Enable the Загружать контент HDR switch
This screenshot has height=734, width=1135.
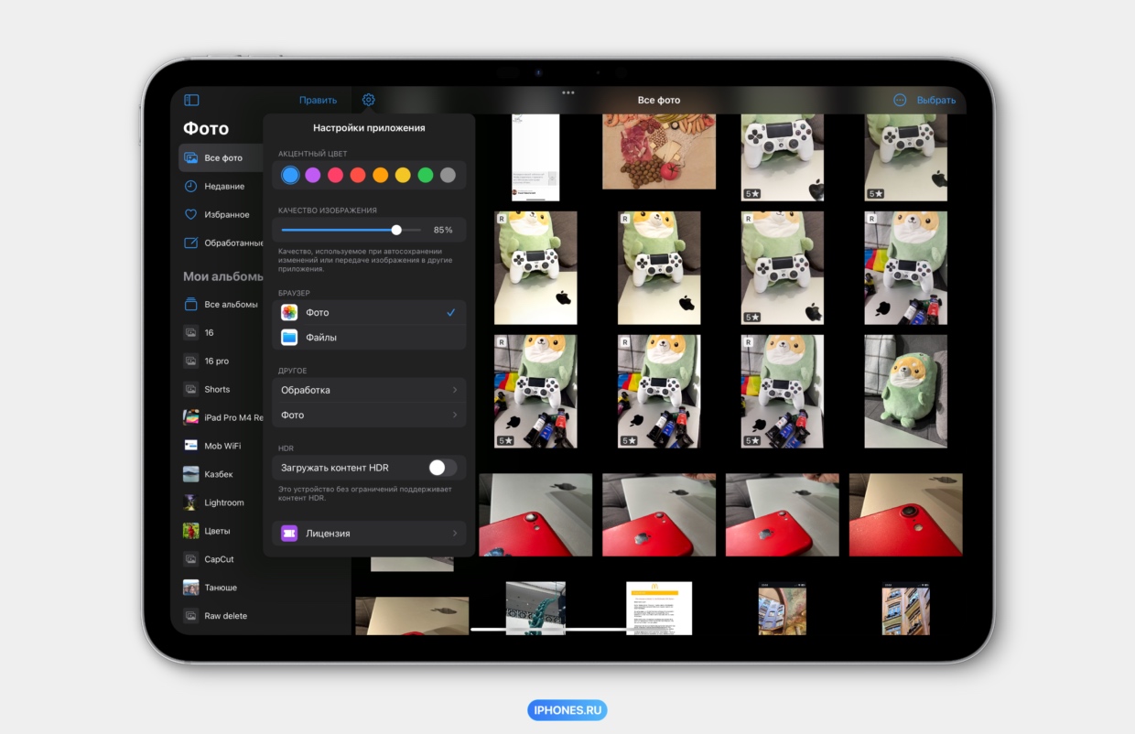tap(442, 468)
